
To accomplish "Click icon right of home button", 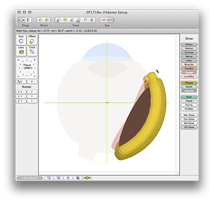I will pyautogui.click(x=78, y=178).
